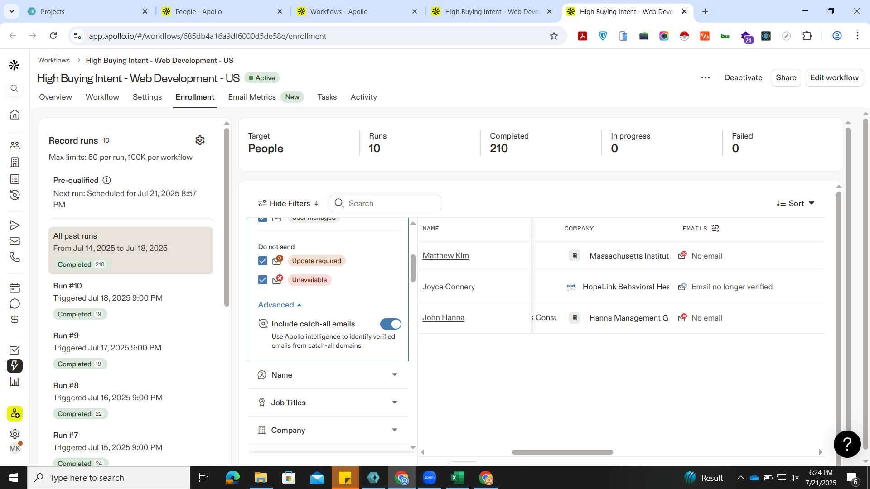The width and height of the screenshot is (870, 489).
Task: Select Run #10 in record runs
Action: (x=131, y=300)
